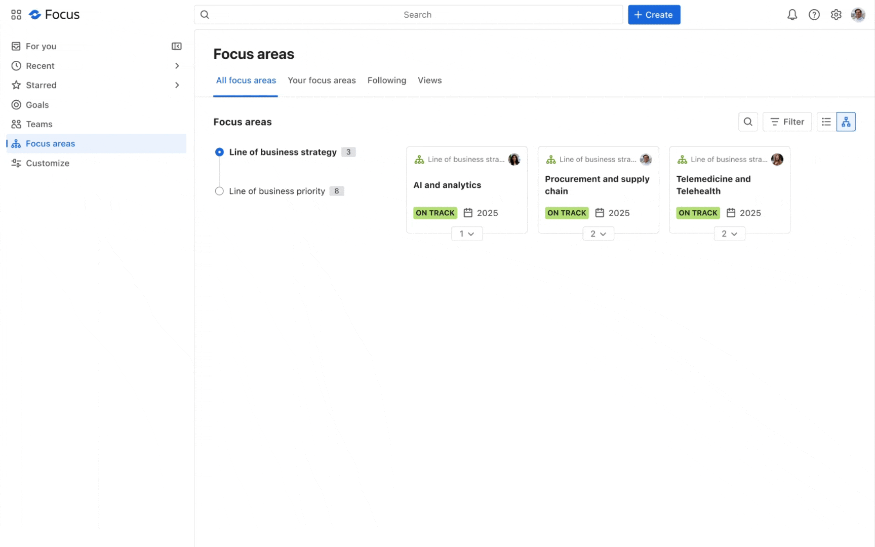Viewport: 875px width, 547px height.
Task: Switch to hierarchy tree view icon
Action: point(846,122)
